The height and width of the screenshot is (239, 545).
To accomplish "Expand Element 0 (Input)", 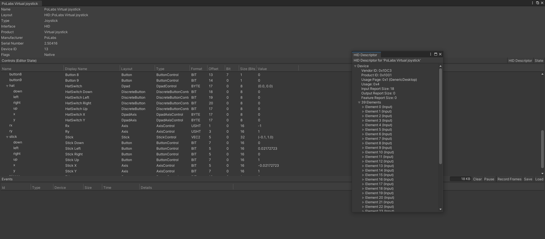I will click(363, 107).
